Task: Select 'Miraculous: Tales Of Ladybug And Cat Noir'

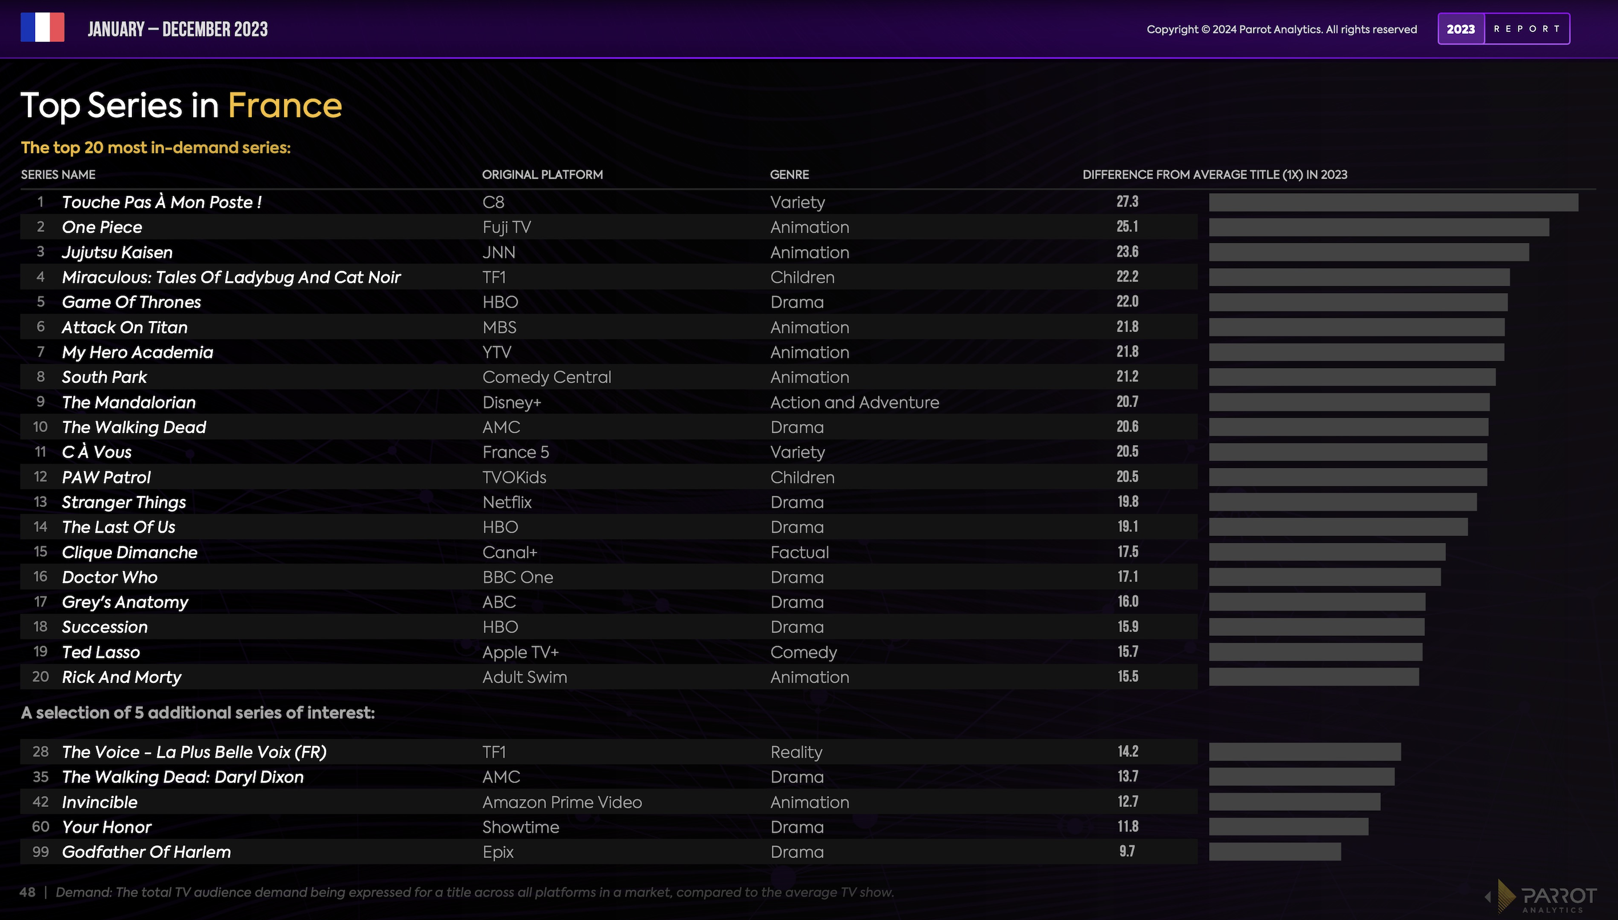Action: [231, 277]
